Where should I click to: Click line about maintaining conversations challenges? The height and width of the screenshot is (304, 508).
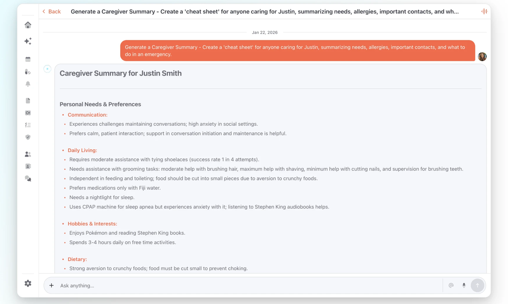163,124
